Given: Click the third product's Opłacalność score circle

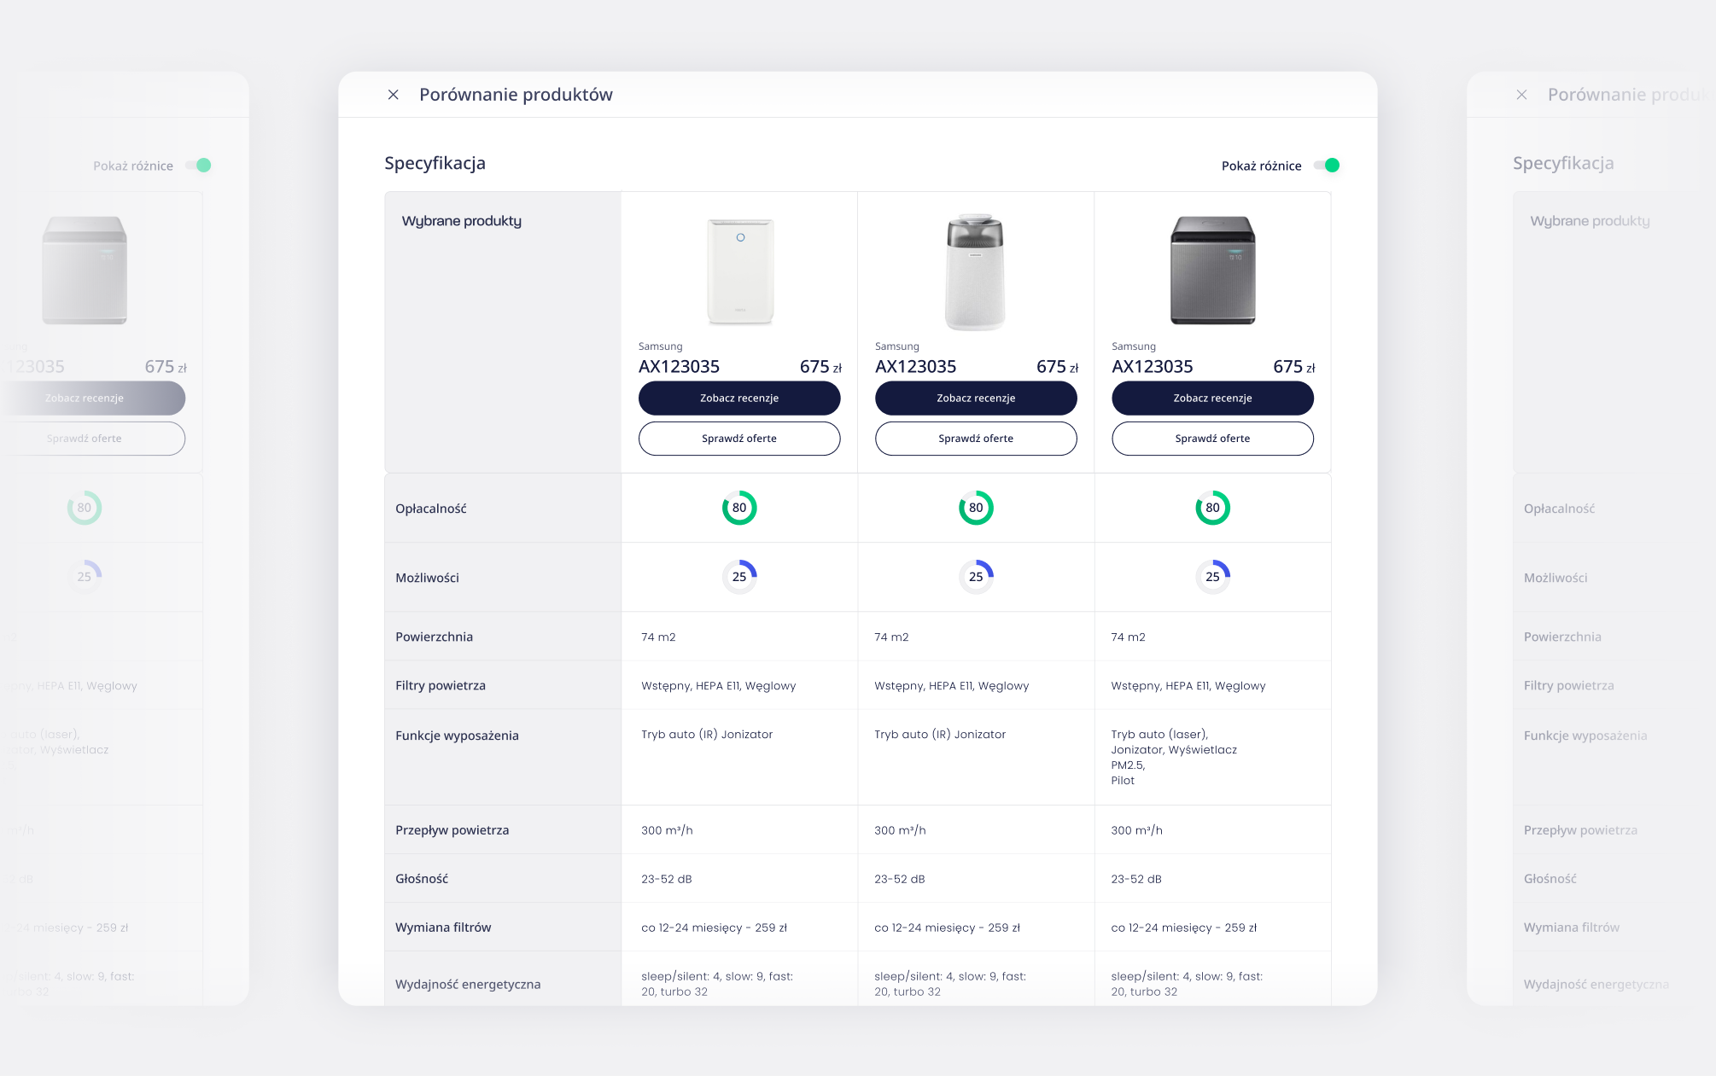Looking at the screenshot, I should click(x=1212, y=507).
